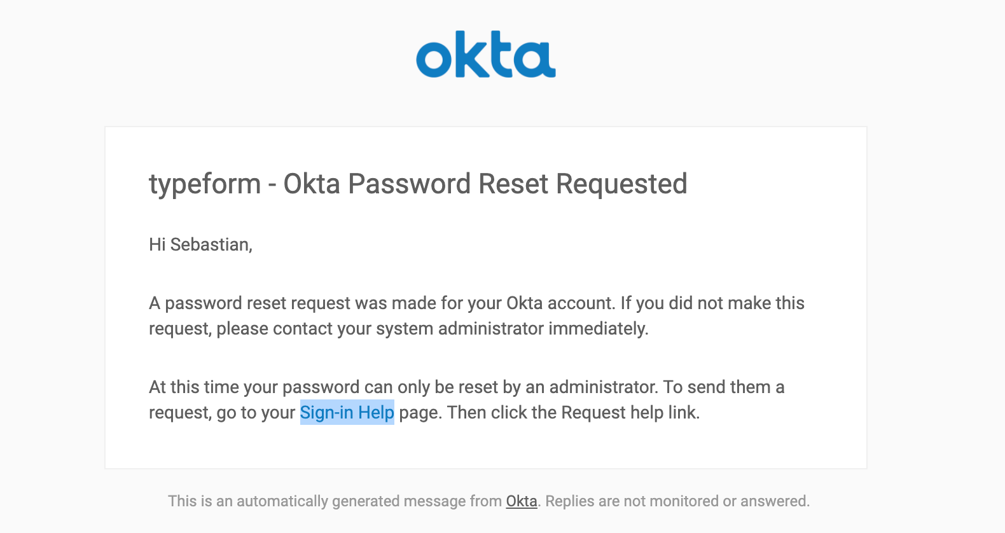The image size is (1005, 533).
Task: Open the underlined Okta link in footer
Action: 522,501
